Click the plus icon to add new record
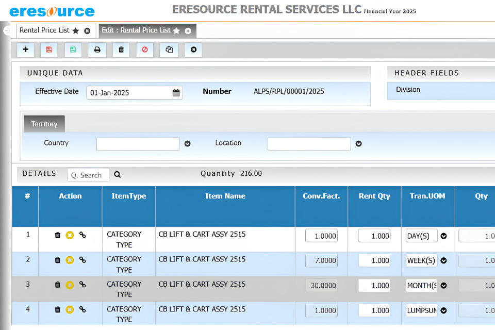The height and width of the screenshot is (330, 495). pyautogui.click(x=26, y=49)
